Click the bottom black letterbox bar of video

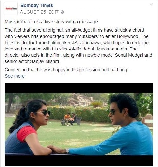tap(79, 161)
